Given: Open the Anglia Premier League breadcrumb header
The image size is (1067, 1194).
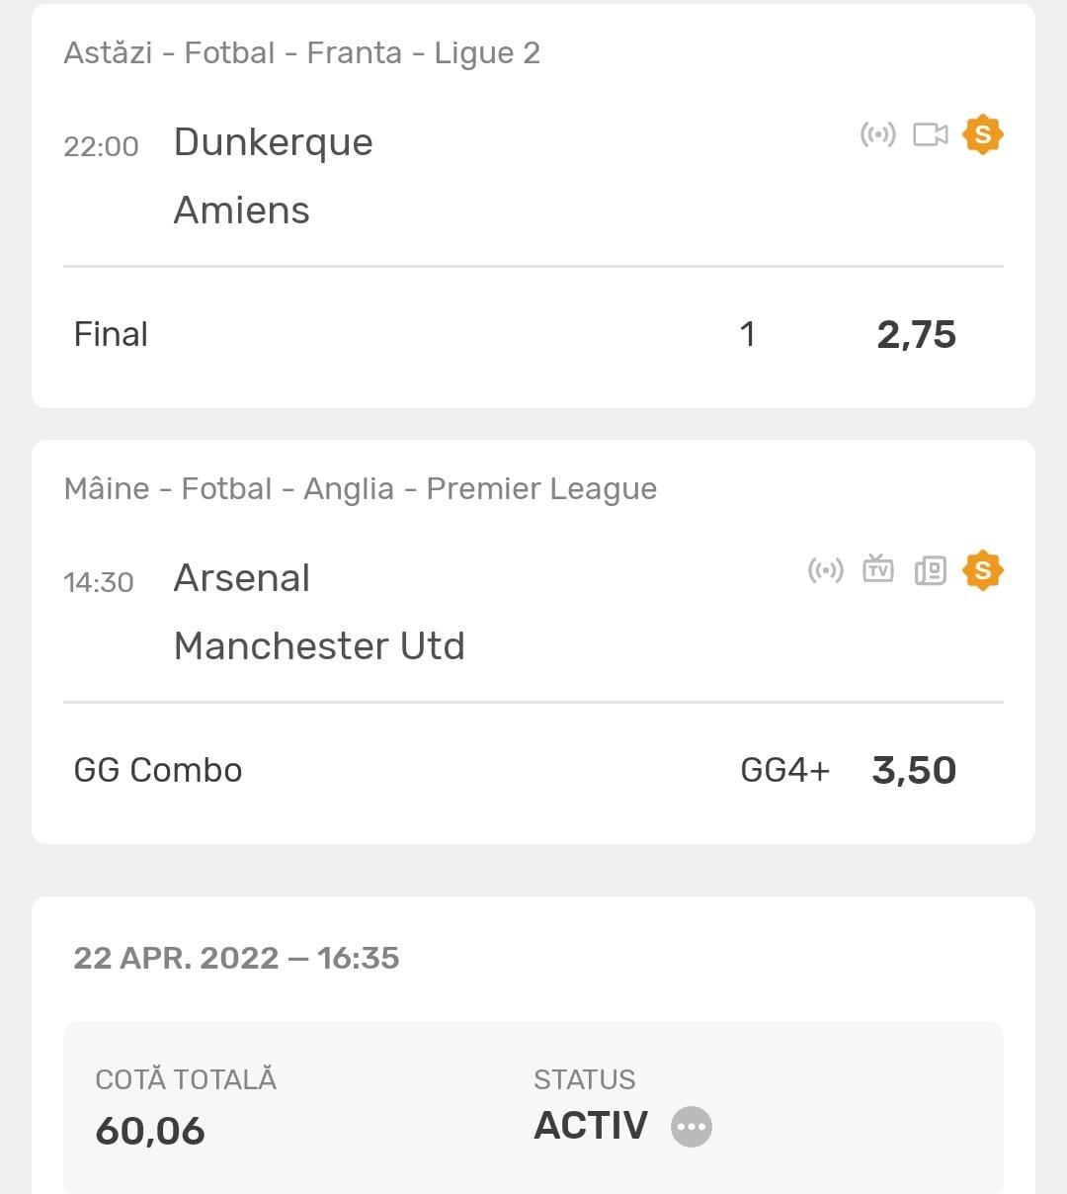Looking at the screenshot, I should coord(360,489).
